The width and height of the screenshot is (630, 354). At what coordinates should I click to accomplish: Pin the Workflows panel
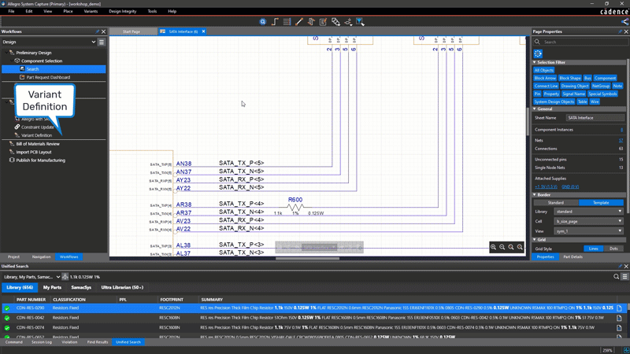97,31
